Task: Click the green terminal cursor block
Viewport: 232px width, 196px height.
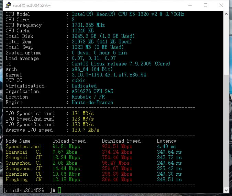Action: pyautogui.click(x=59, y=190)
